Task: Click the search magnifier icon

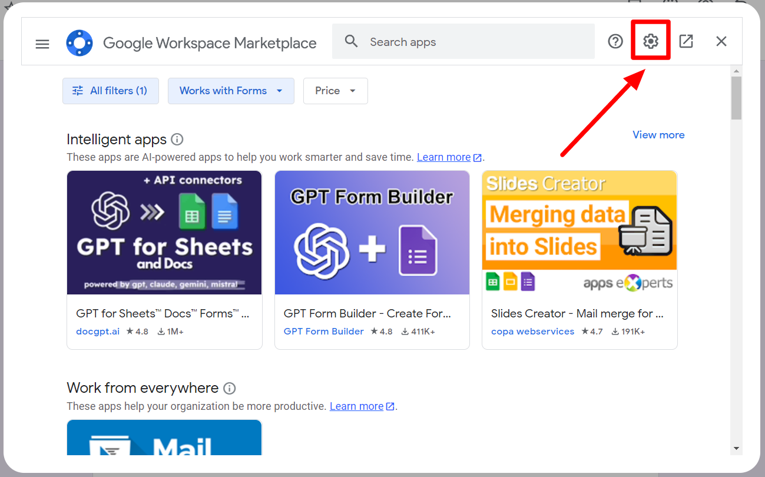Action: point(352,41)
